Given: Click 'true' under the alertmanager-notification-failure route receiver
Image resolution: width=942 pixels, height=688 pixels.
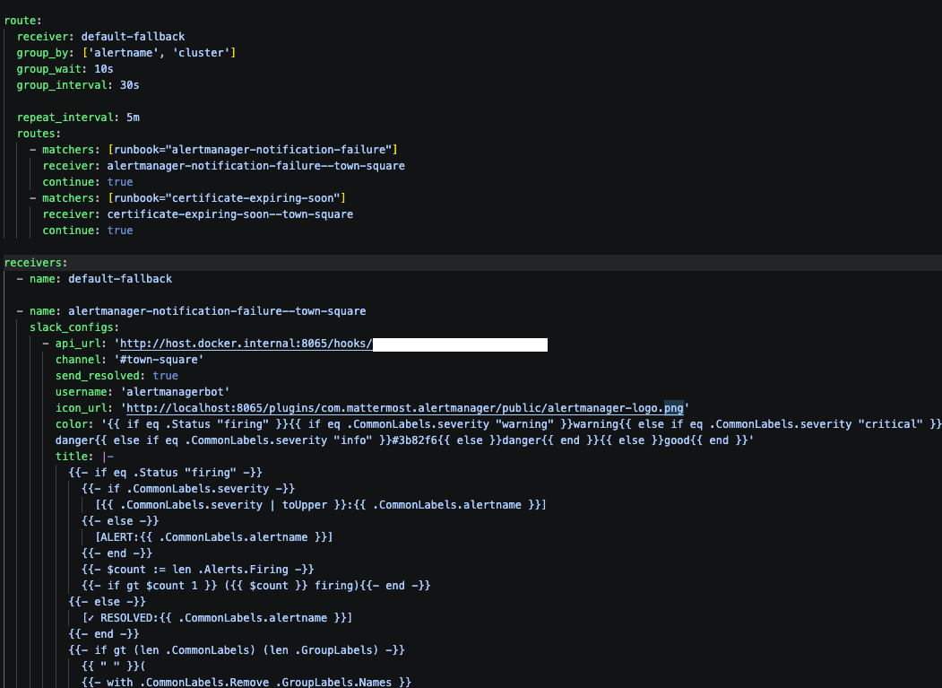Looking at the screenshot, I should coord(120,182).
